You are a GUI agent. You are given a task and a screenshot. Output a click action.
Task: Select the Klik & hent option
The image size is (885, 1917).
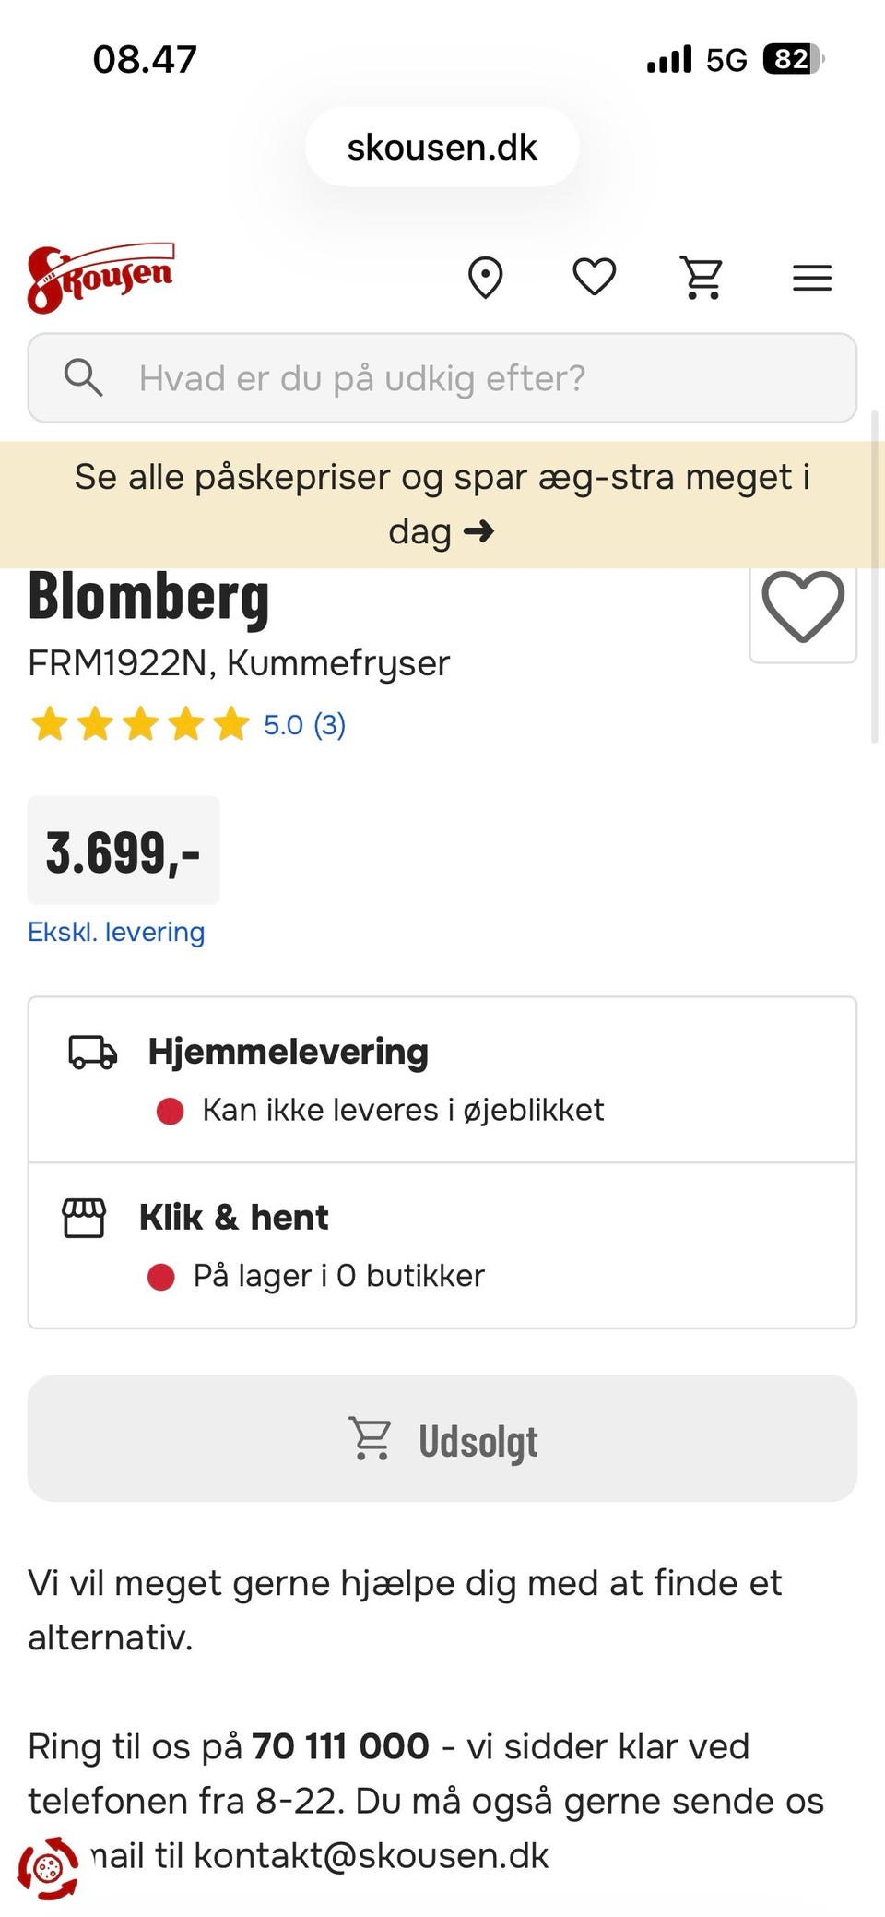[442, 1245]
